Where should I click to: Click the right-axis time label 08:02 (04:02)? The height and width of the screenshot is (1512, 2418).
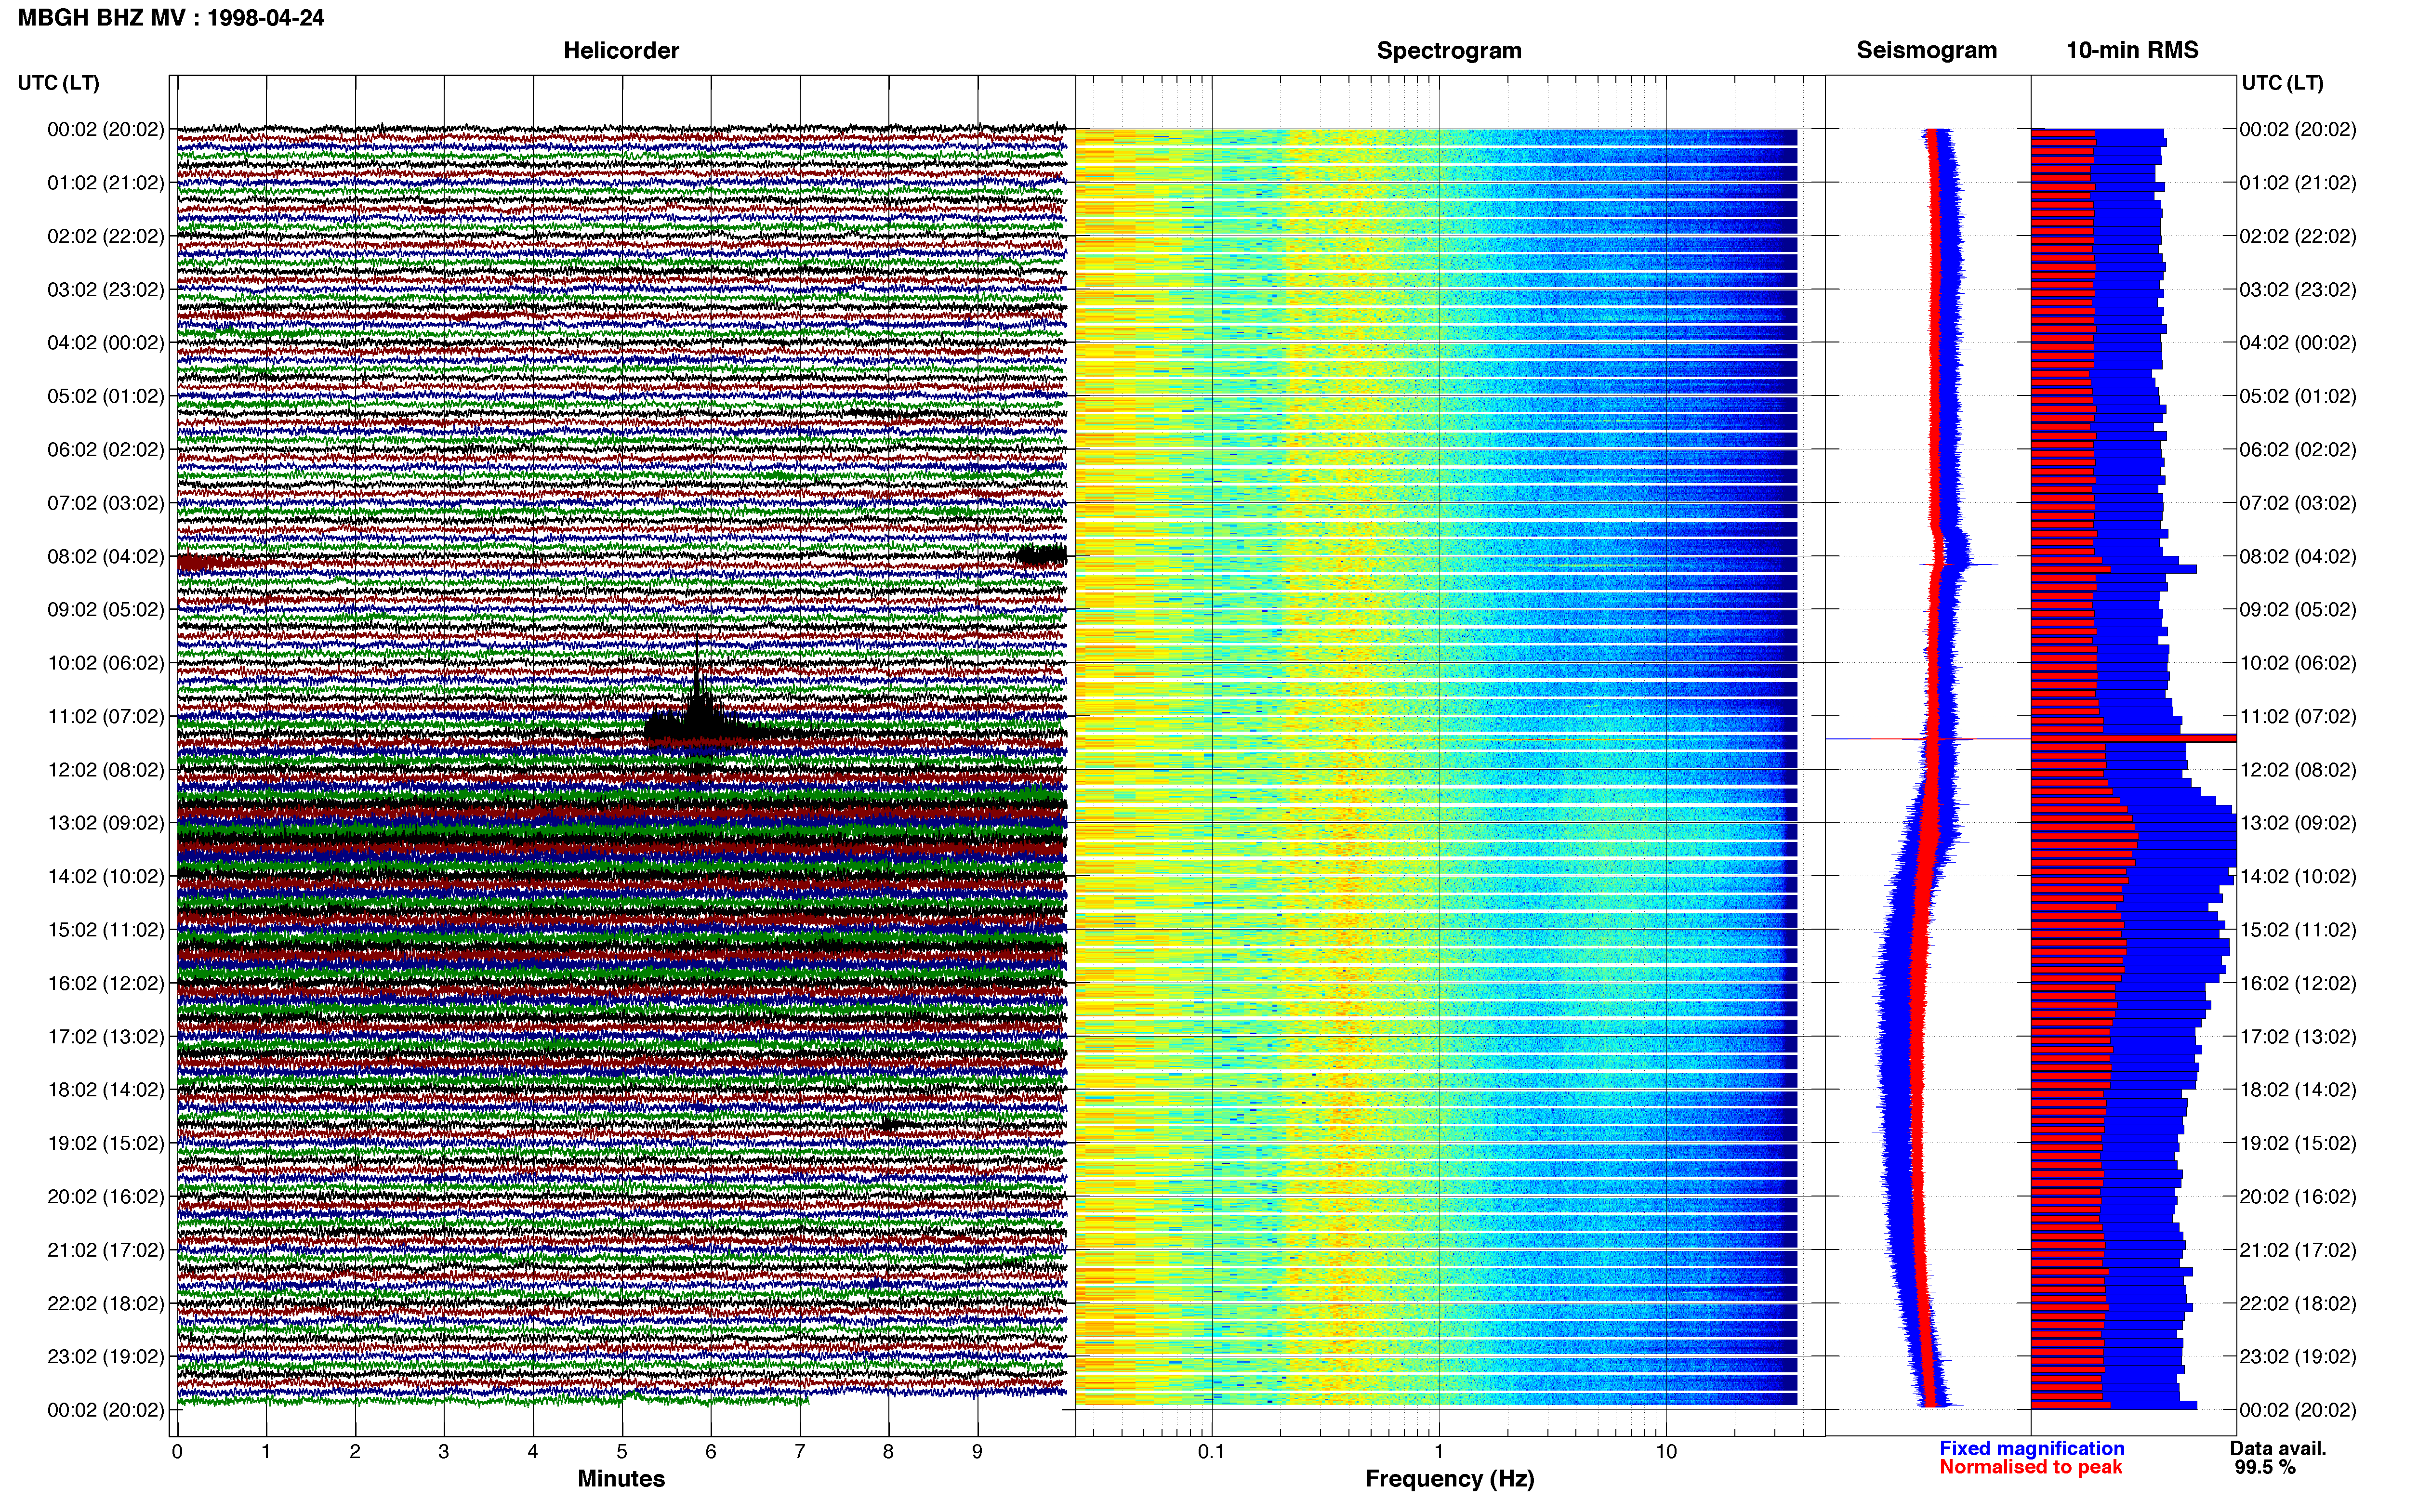(x=2298, y=556)
